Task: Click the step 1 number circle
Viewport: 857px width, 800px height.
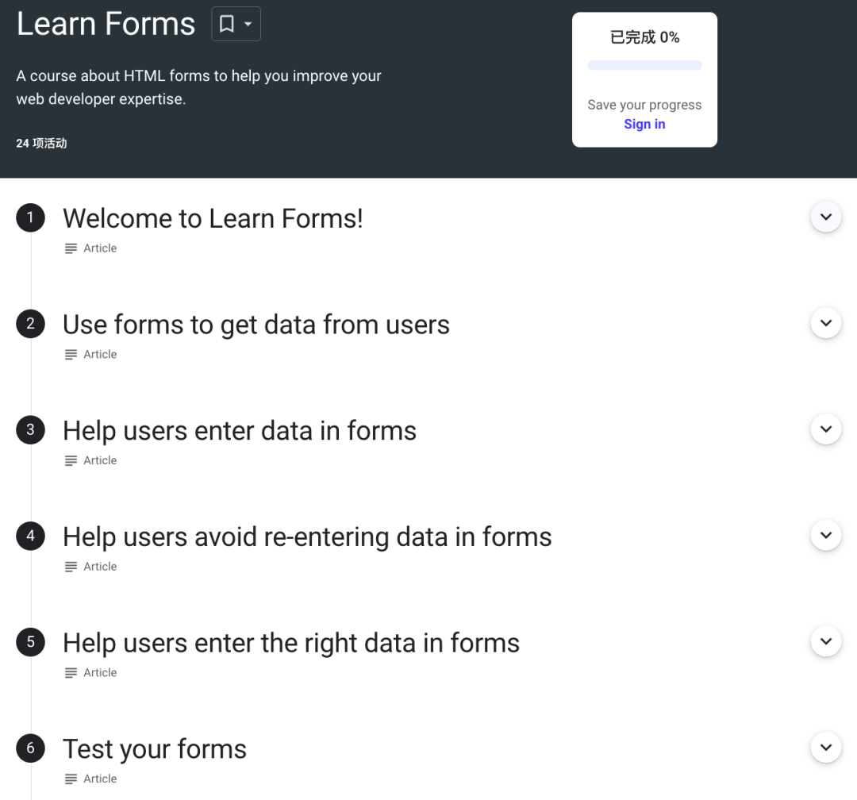Action: 31,217
